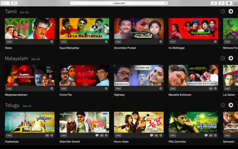Click the clock icon on Highway card
Image resolution: width=238 pixels, height=149 pixels.
click(161, 88)
